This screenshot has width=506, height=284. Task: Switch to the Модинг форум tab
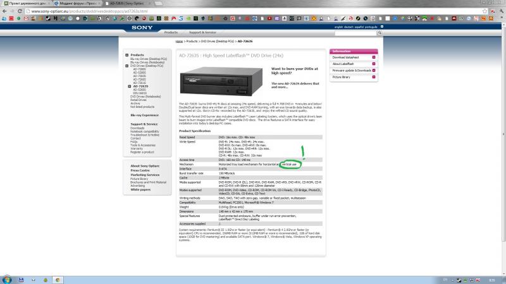point(77,3)
